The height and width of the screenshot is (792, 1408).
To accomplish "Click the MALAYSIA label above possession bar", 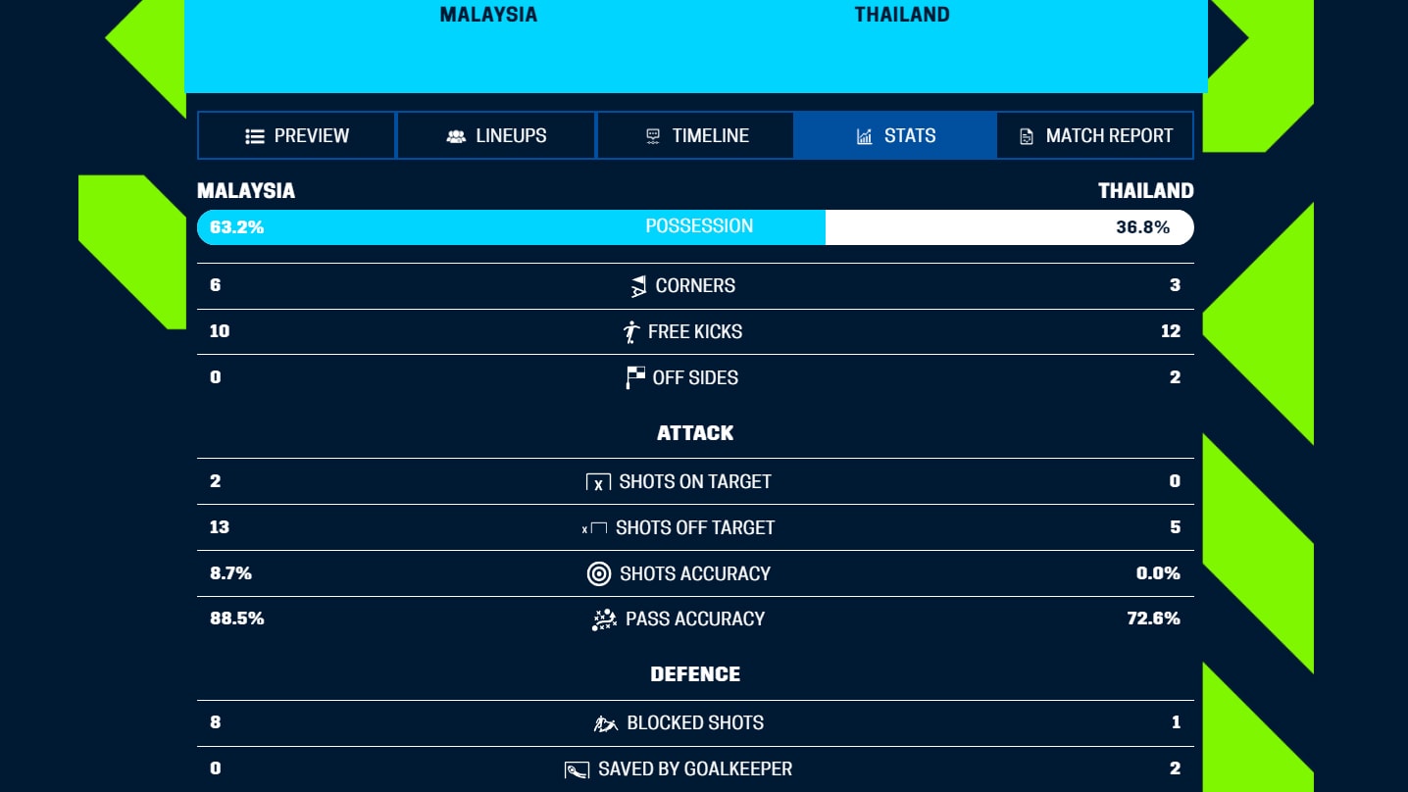I will [246, 191].
